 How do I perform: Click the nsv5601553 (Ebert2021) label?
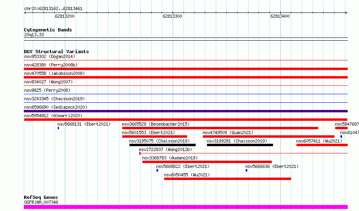coord(148,132)
